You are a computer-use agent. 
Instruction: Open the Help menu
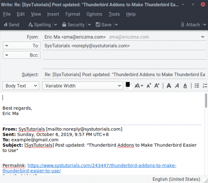click(x=131, y=14)
